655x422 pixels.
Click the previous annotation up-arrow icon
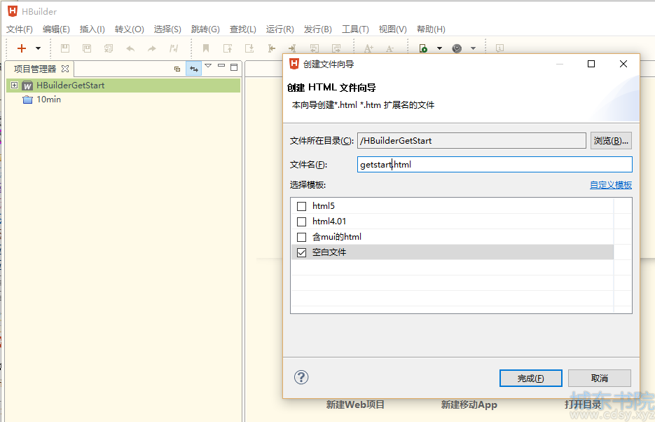(228, 48)
